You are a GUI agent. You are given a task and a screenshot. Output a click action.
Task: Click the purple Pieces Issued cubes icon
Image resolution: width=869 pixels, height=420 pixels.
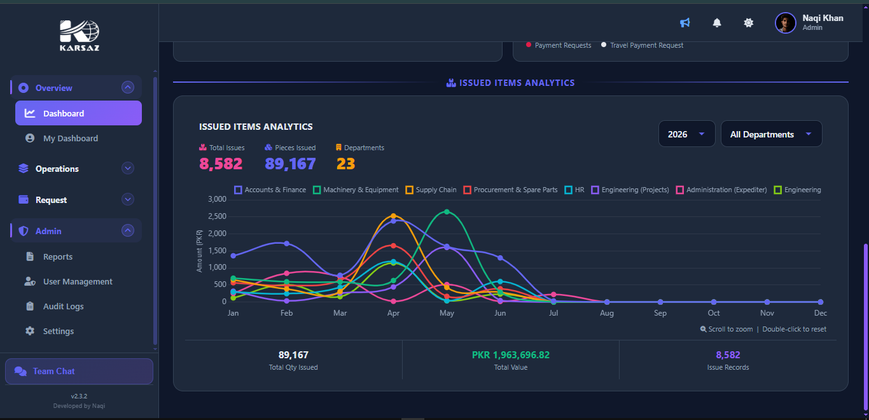pyautogui.click(x=268, y=148)
